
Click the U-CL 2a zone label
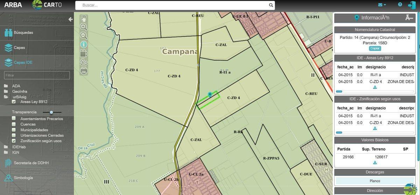tap(196, 174)
